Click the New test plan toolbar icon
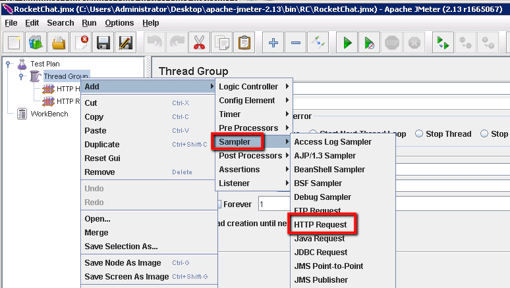This screenshot has height=288, width=510. coord(14,43)
